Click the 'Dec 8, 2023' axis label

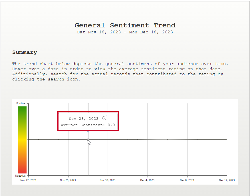[187, 180]
